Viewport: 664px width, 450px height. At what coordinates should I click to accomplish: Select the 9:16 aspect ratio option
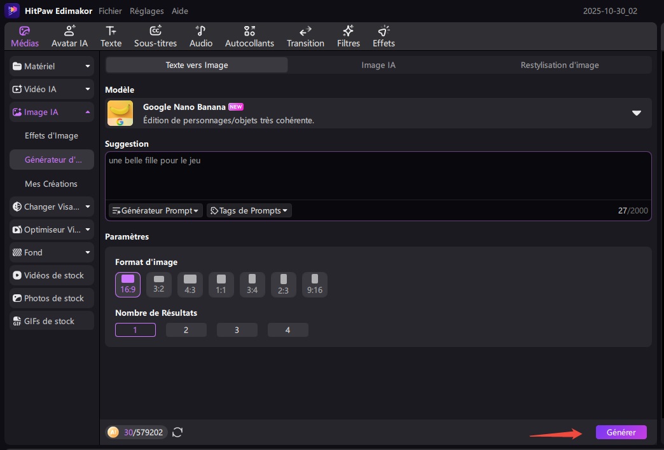pos(315,284)
